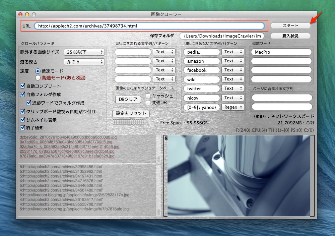Click the Free Space : 55.956GB text
The image size is (335, 236).
pyautogui.click(x=184, y=123)
